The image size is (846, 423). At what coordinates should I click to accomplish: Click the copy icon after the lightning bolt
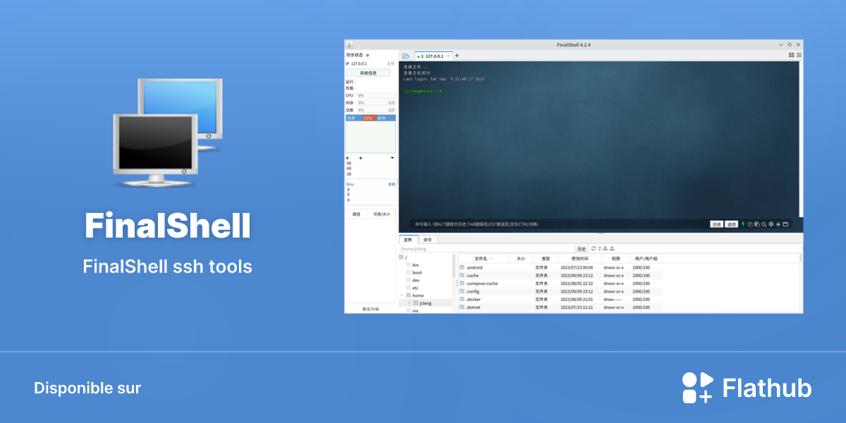click(750, 224)
